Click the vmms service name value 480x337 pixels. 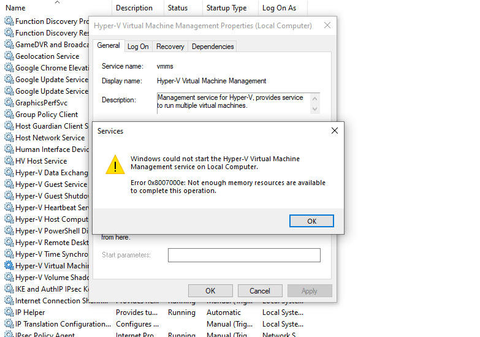tap(165, 66)
